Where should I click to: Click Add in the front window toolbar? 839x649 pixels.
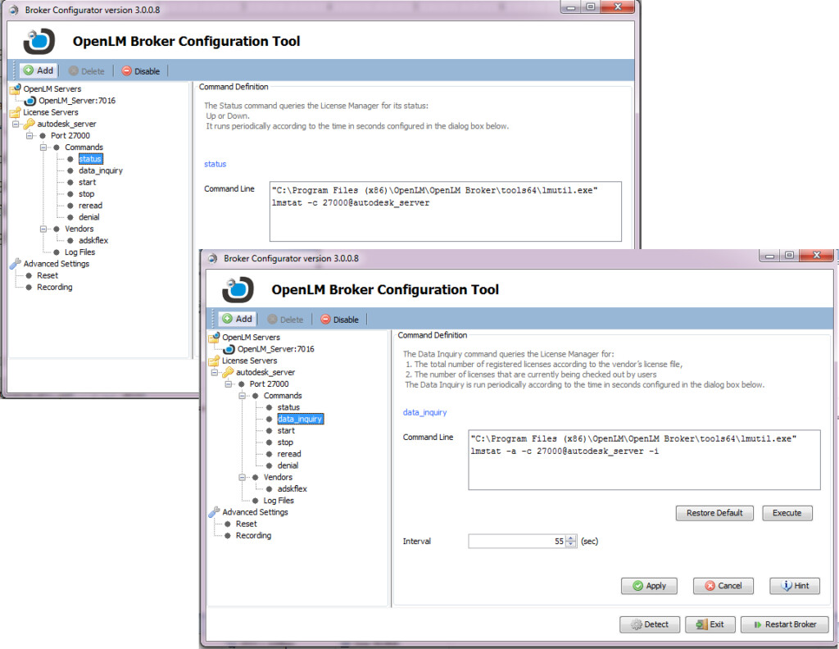coord(237,319)
